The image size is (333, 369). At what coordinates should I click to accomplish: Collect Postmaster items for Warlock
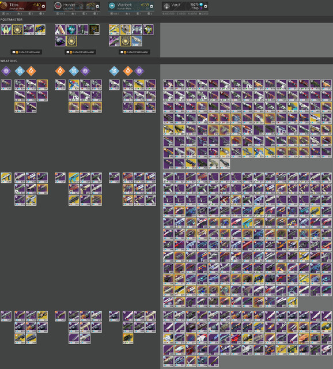coord(134,52)
